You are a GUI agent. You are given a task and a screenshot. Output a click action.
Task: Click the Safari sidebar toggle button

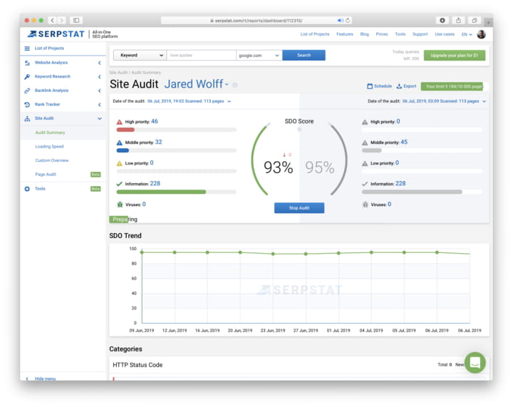pyautogui.click(x=76, y=20)
